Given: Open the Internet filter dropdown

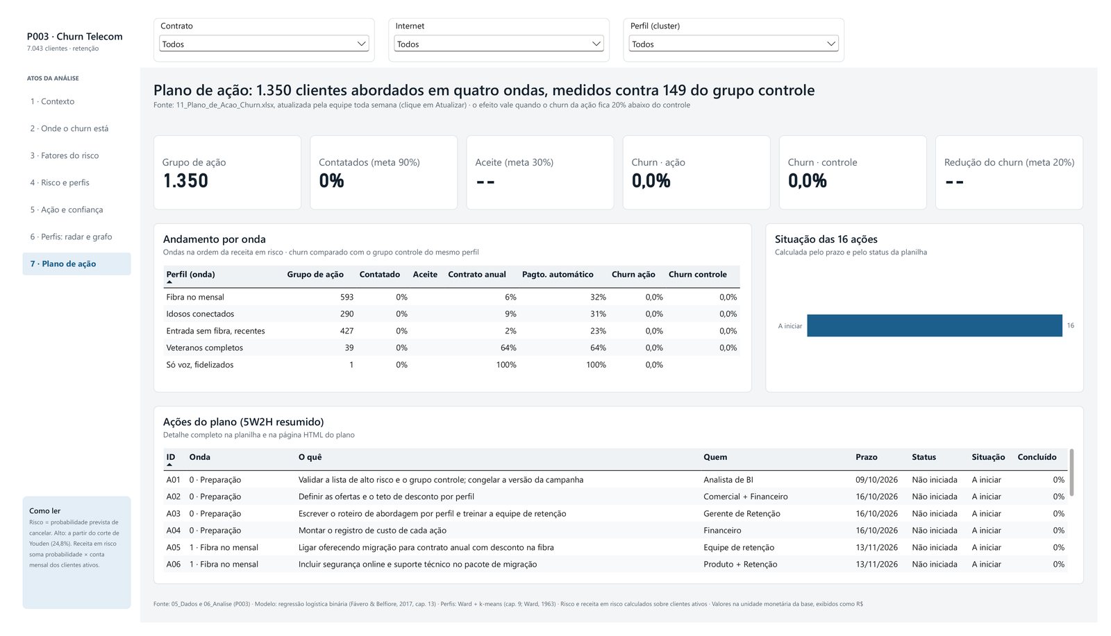Looking at the screenshot, I should pos(499,44).
